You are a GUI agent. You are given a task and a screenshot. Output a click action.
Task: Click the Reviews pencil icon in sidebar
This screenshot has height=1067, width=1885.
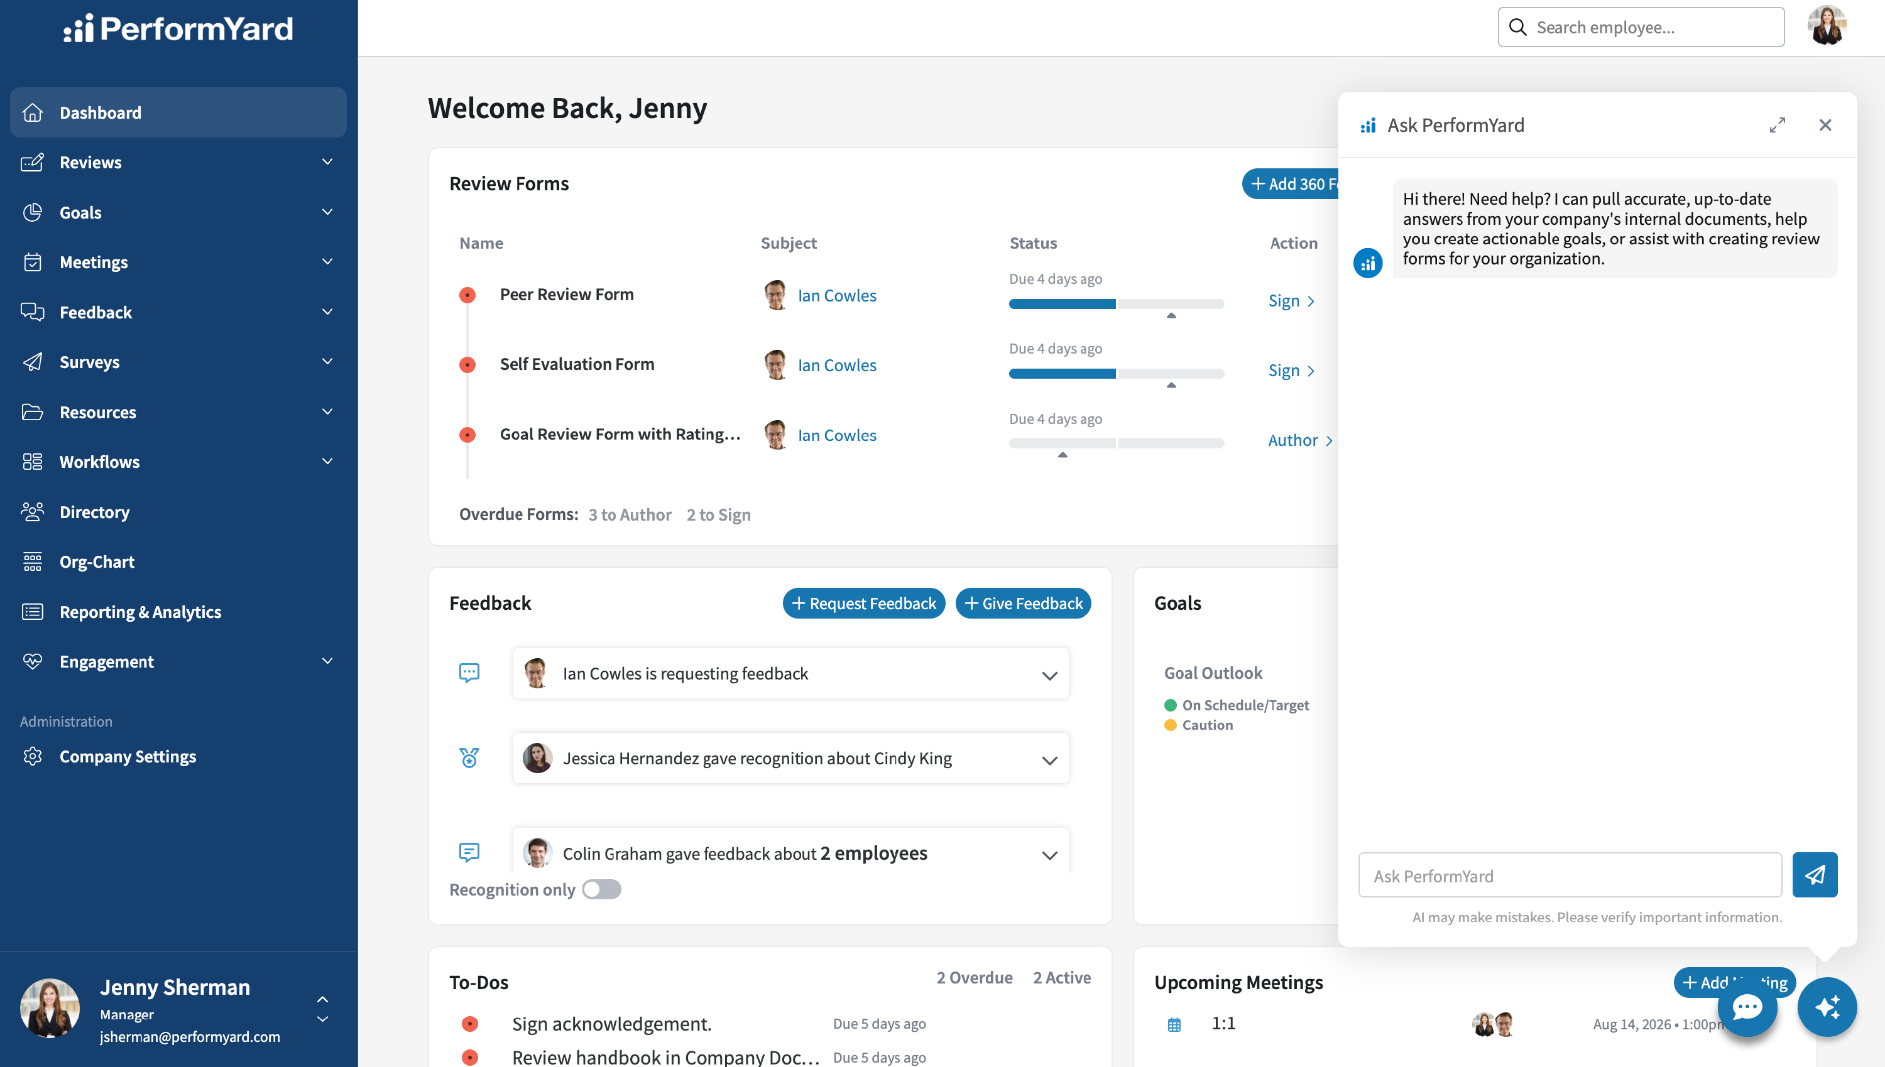[x=32, y=162]
